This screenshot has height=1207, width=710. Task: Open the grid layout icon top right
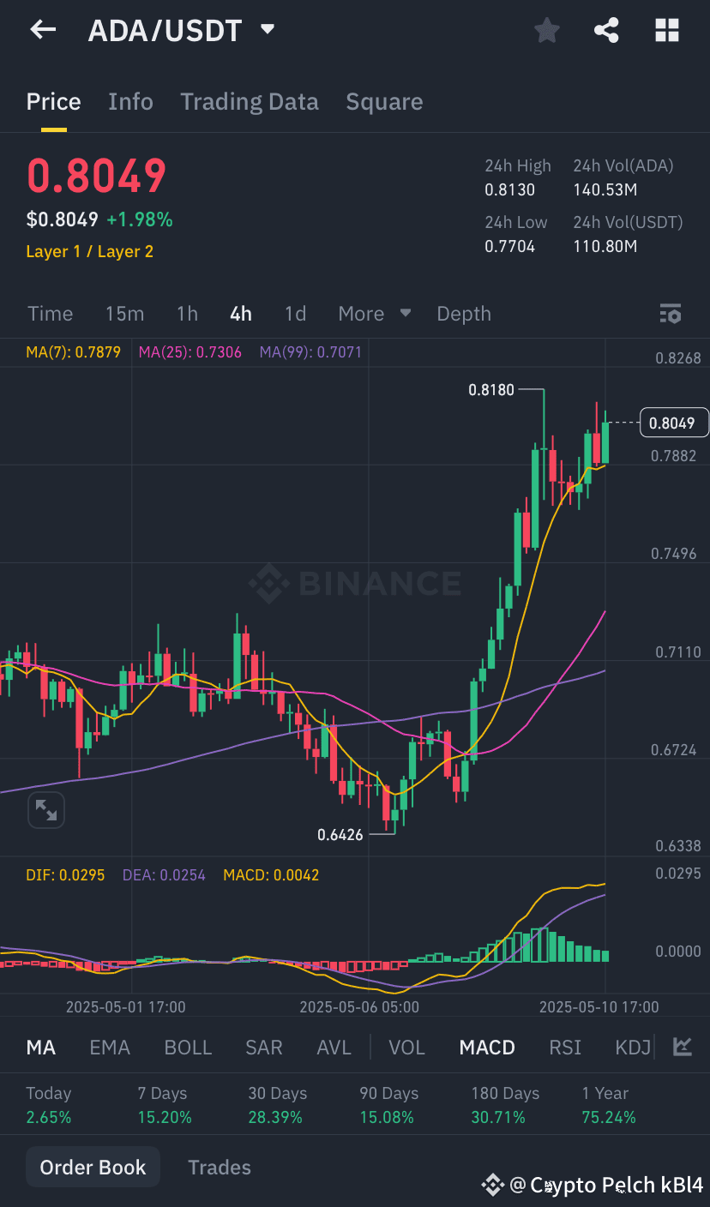666,29
